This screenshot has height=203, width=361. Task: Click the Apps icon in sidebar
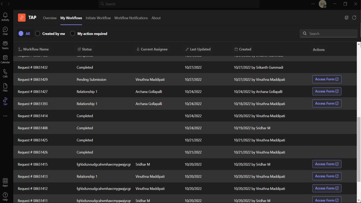pyautogui.click(x=5, y=182)
